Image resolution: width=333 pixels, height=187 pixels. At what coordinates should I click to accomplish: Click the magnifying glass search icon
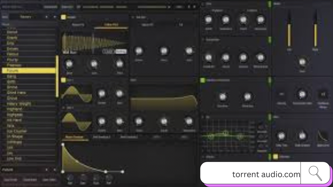click(315, 173)
